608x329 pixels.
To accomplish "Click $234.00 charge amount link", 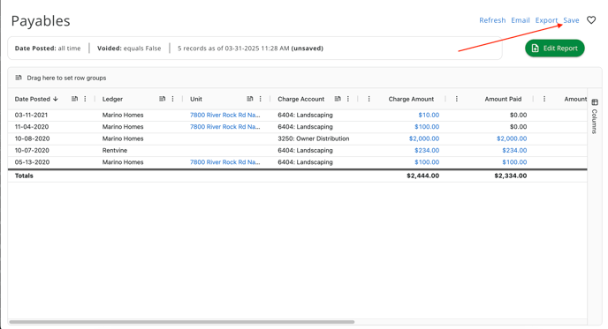I will point(427,150).
